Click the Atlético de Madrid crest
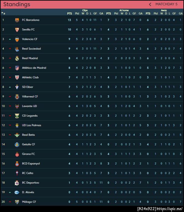 point(17,68)
